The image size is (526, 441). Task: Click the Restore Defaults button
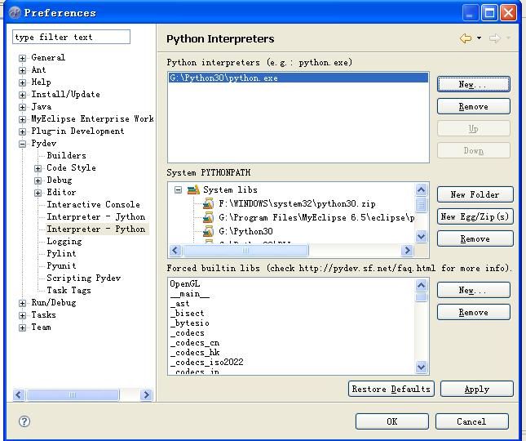pos(391,389)
